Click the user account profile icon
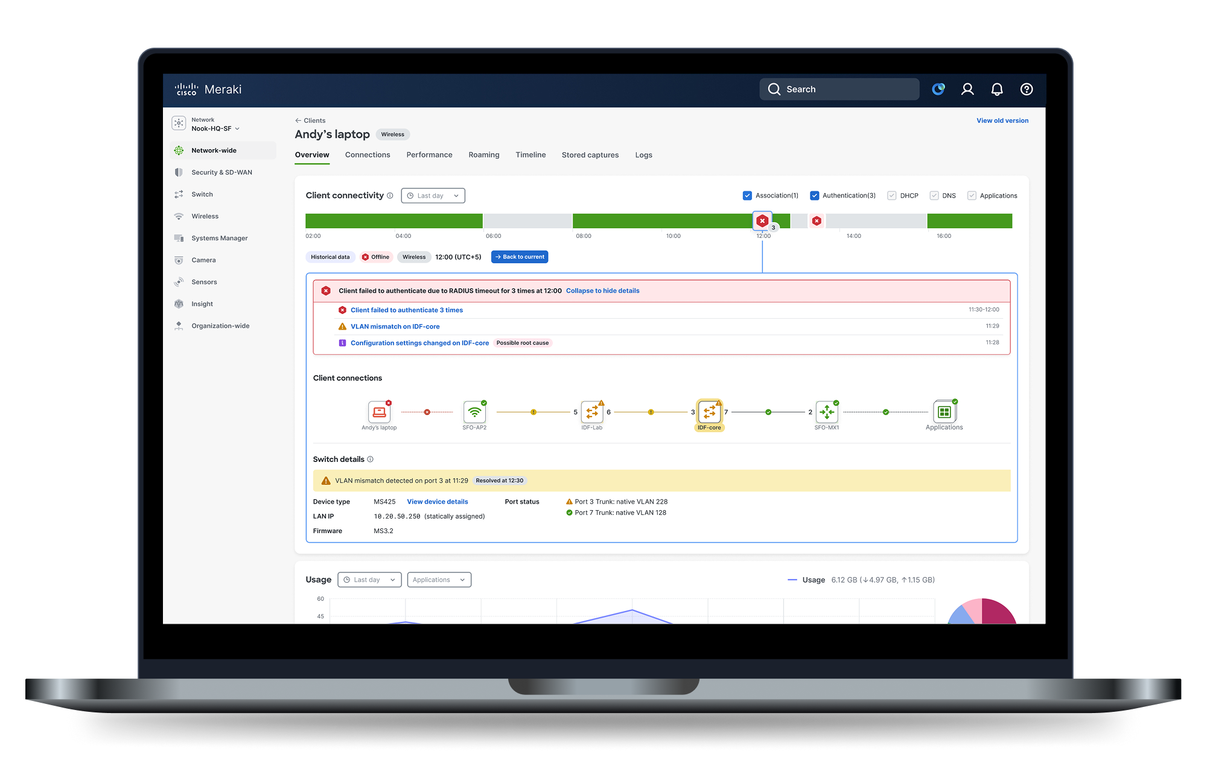The width and height of the screenshot is (1207, 774). (x=967, y=89)
